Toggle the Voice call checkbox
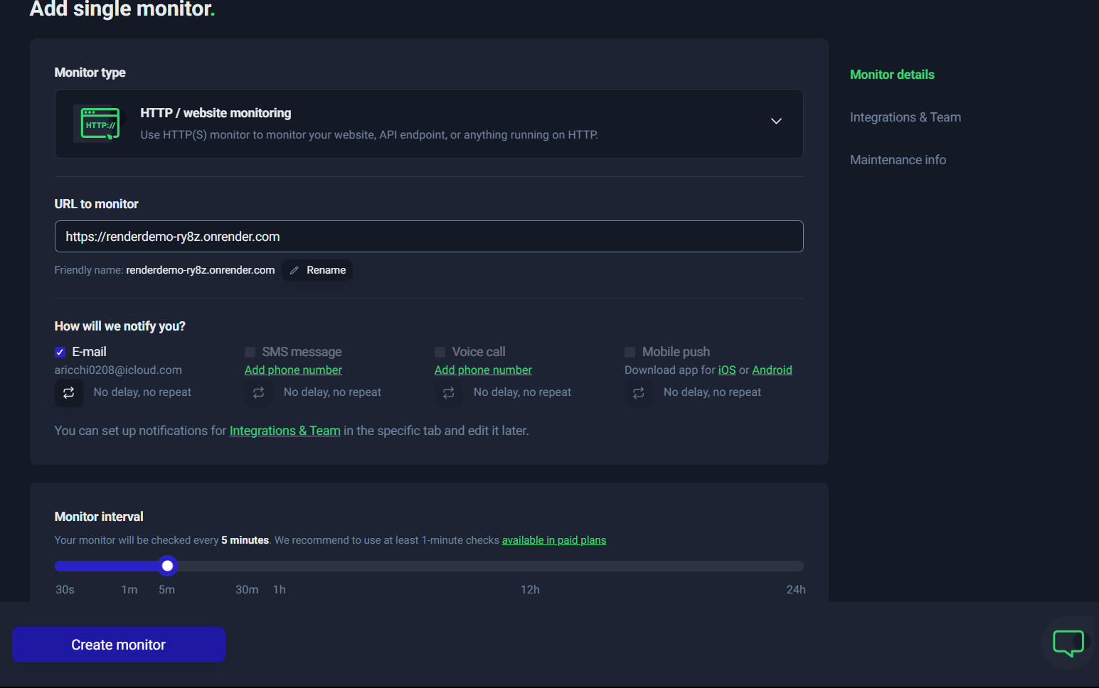Screen dimensions: 1099x688 point(440,352)
